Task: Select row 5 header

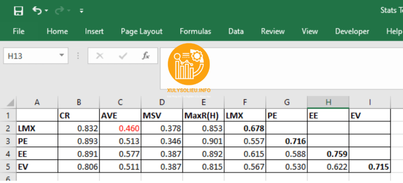Action: pyautogui.click(x=8, y=166)
